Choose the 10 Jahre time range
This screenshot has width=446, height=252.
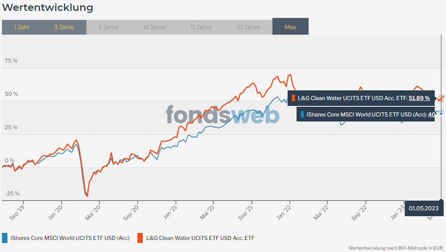(154, 27)
